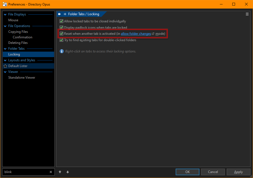Collapse the File Operations category

[x=5, y=26]
